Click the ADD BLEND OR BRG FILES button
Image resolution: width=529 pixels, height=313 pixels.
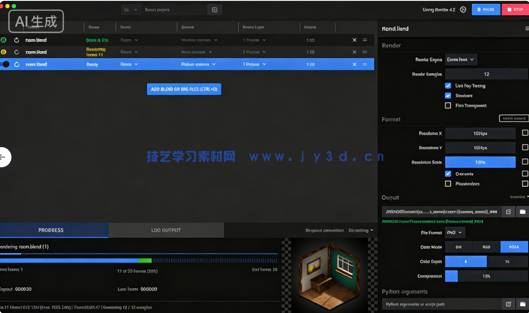(x=184, y=89)
